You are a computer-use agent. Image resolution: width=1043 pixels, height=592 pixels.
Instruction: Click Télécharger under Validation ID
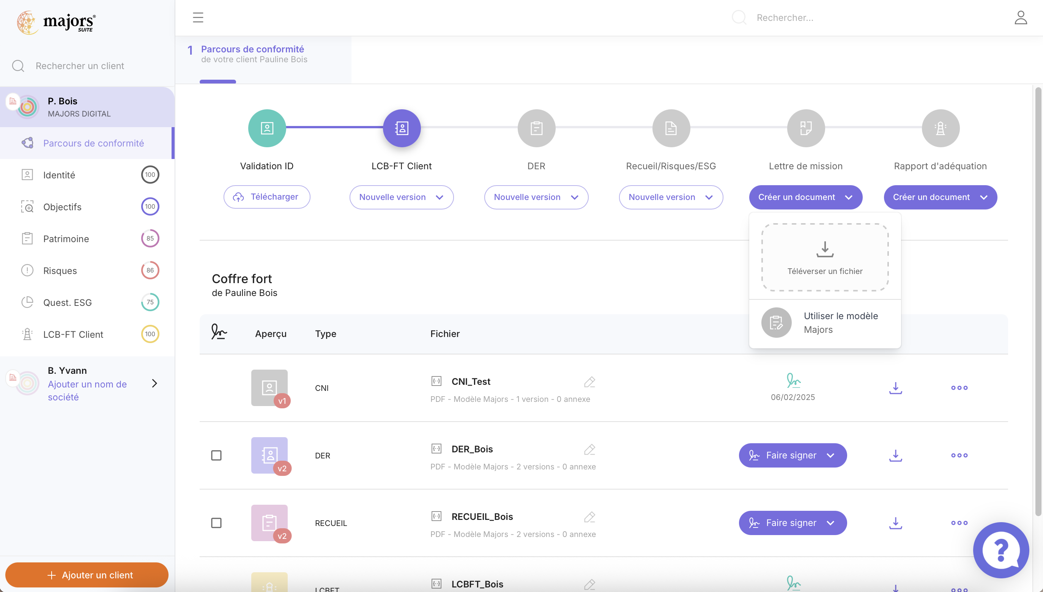coord(267,197)
